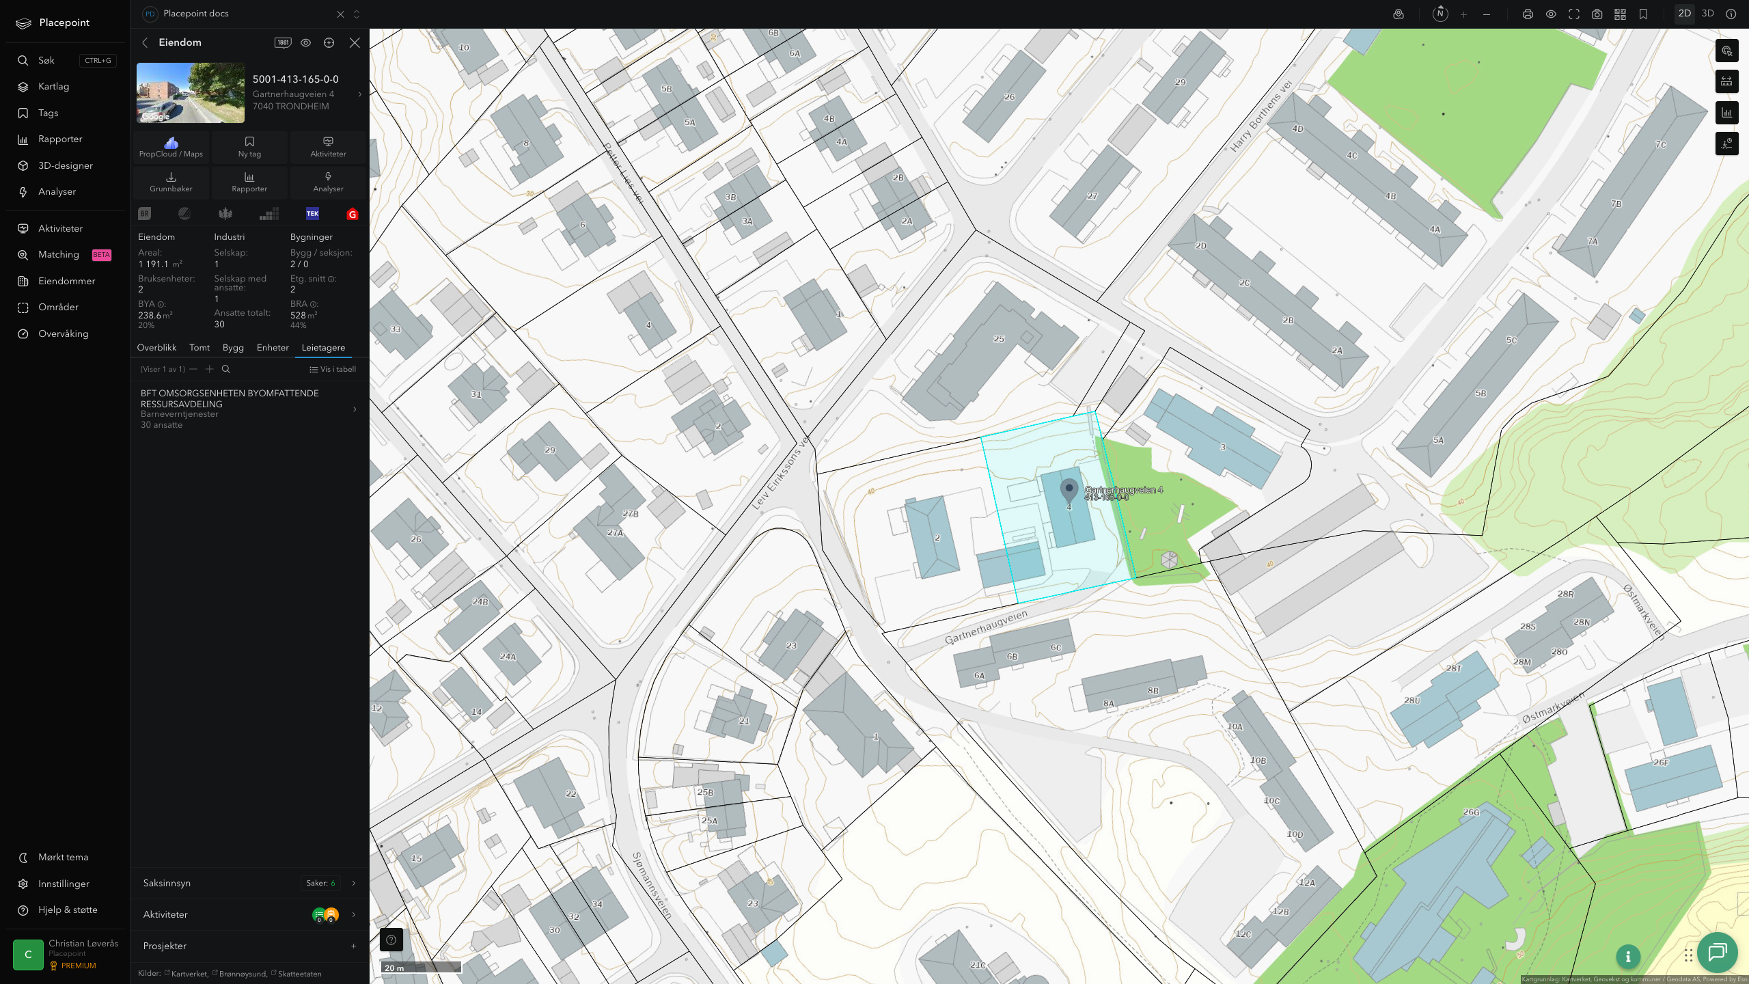
Task: Click the leaf crest icon
Action: [x=225, y=214]
